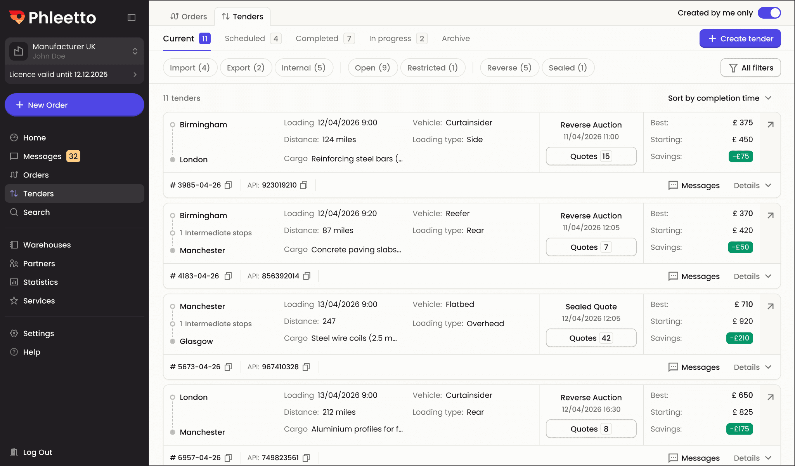795x466 pixels.
Task: Toggle the Reverse (5) filter chip
Action: pyautogui.click(x=509, y=68)
